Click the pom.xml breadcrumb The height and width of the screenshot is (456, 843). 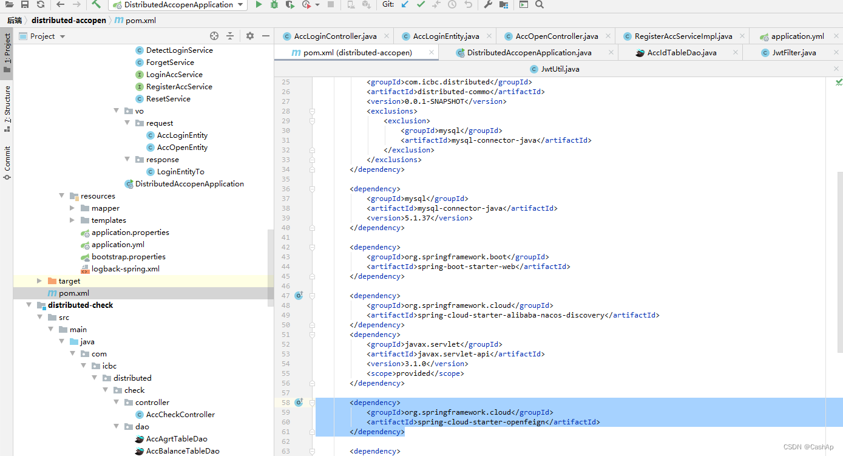[136, 20]
